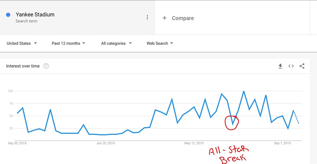Open the Past 12 months time range dropdown
Image resolution: width=317 pixels, height=164 pixels.
68,43
